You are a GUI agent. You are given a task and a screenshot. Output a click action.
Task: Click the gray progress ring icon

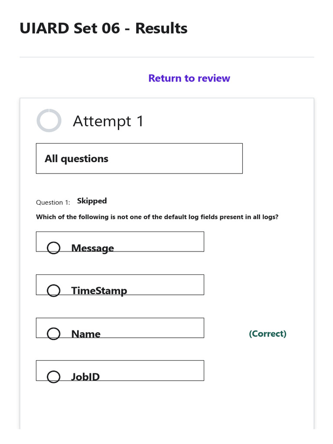49,121
